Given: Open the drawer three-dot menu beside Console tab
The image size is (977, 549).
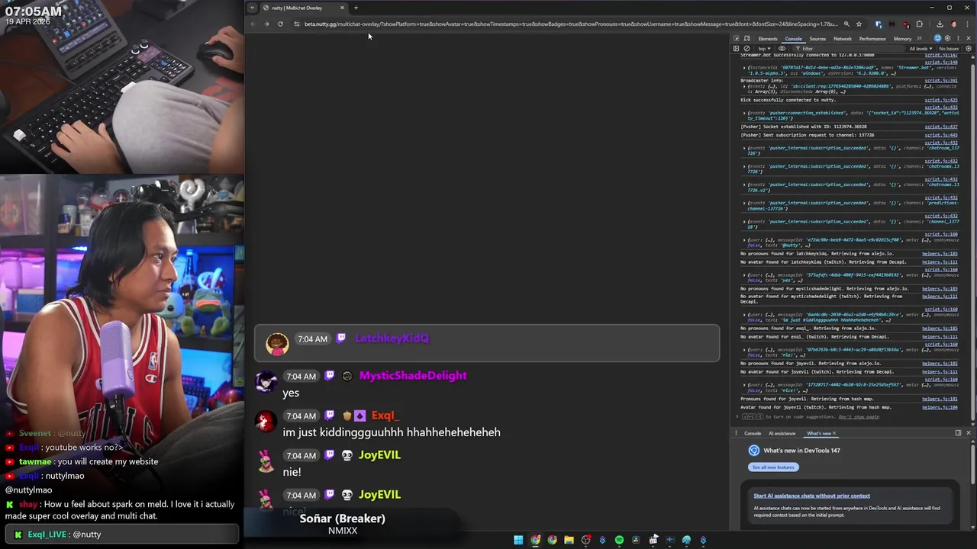Looking at the screenshot, I should (x=737, y=433).
